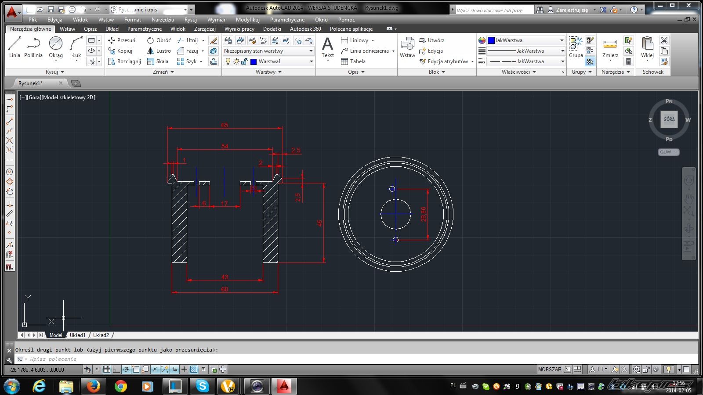
Task: Select the Polilinia tool
Action: (33, 47)
